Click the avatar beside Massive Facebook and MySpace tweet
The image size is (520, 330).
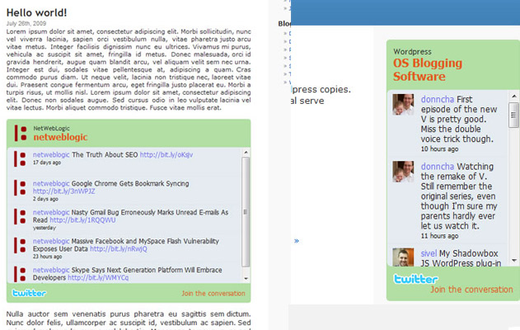coord(20,245)
